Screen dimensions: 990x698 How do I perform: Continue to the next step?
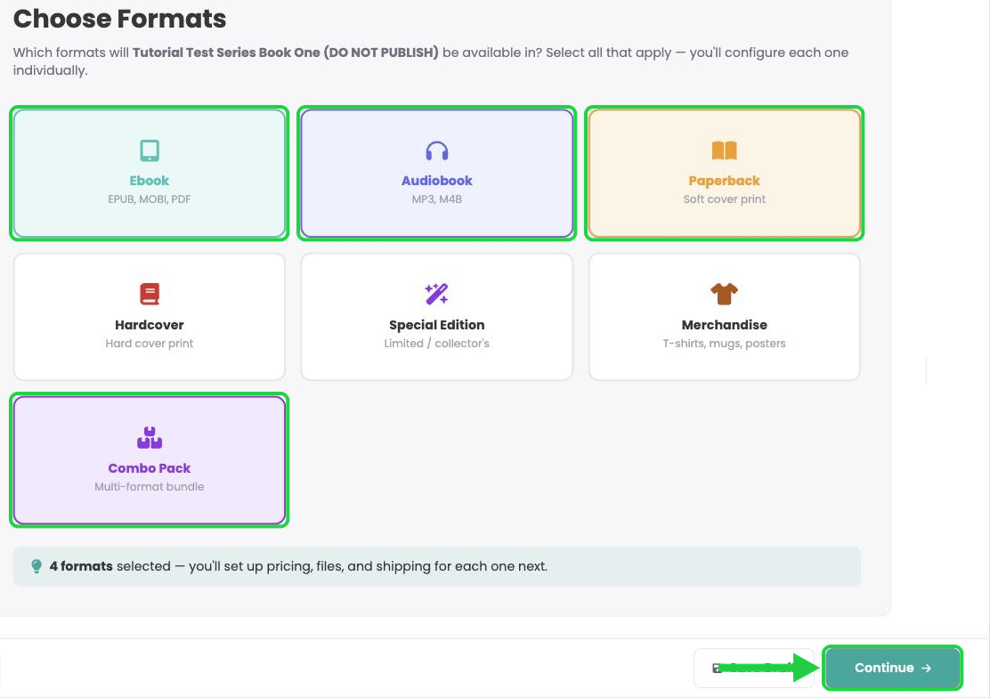(x=892, y=668)
